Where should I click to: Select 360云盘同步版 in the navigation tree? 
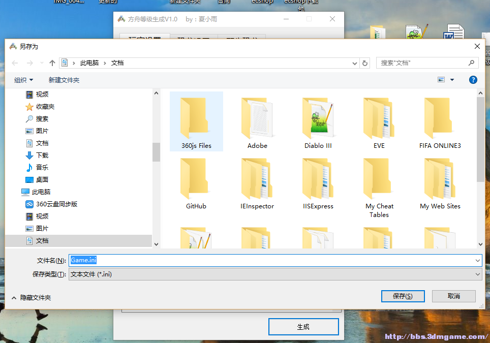[51, 204]
